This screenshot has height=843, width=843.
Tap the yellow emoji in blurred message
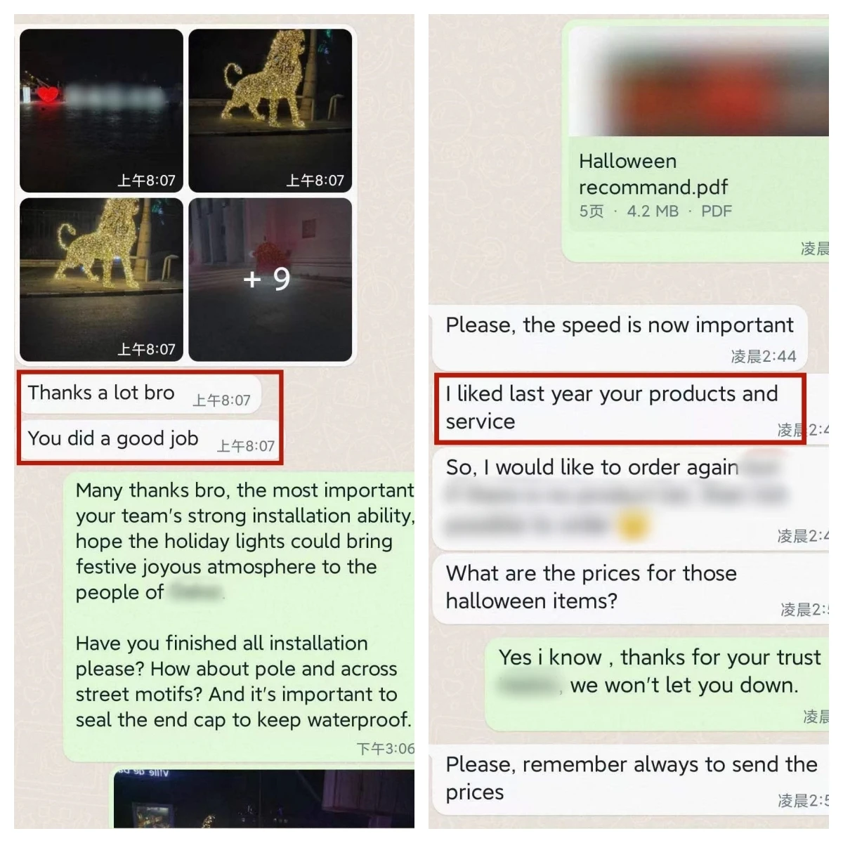pos(632,525)
